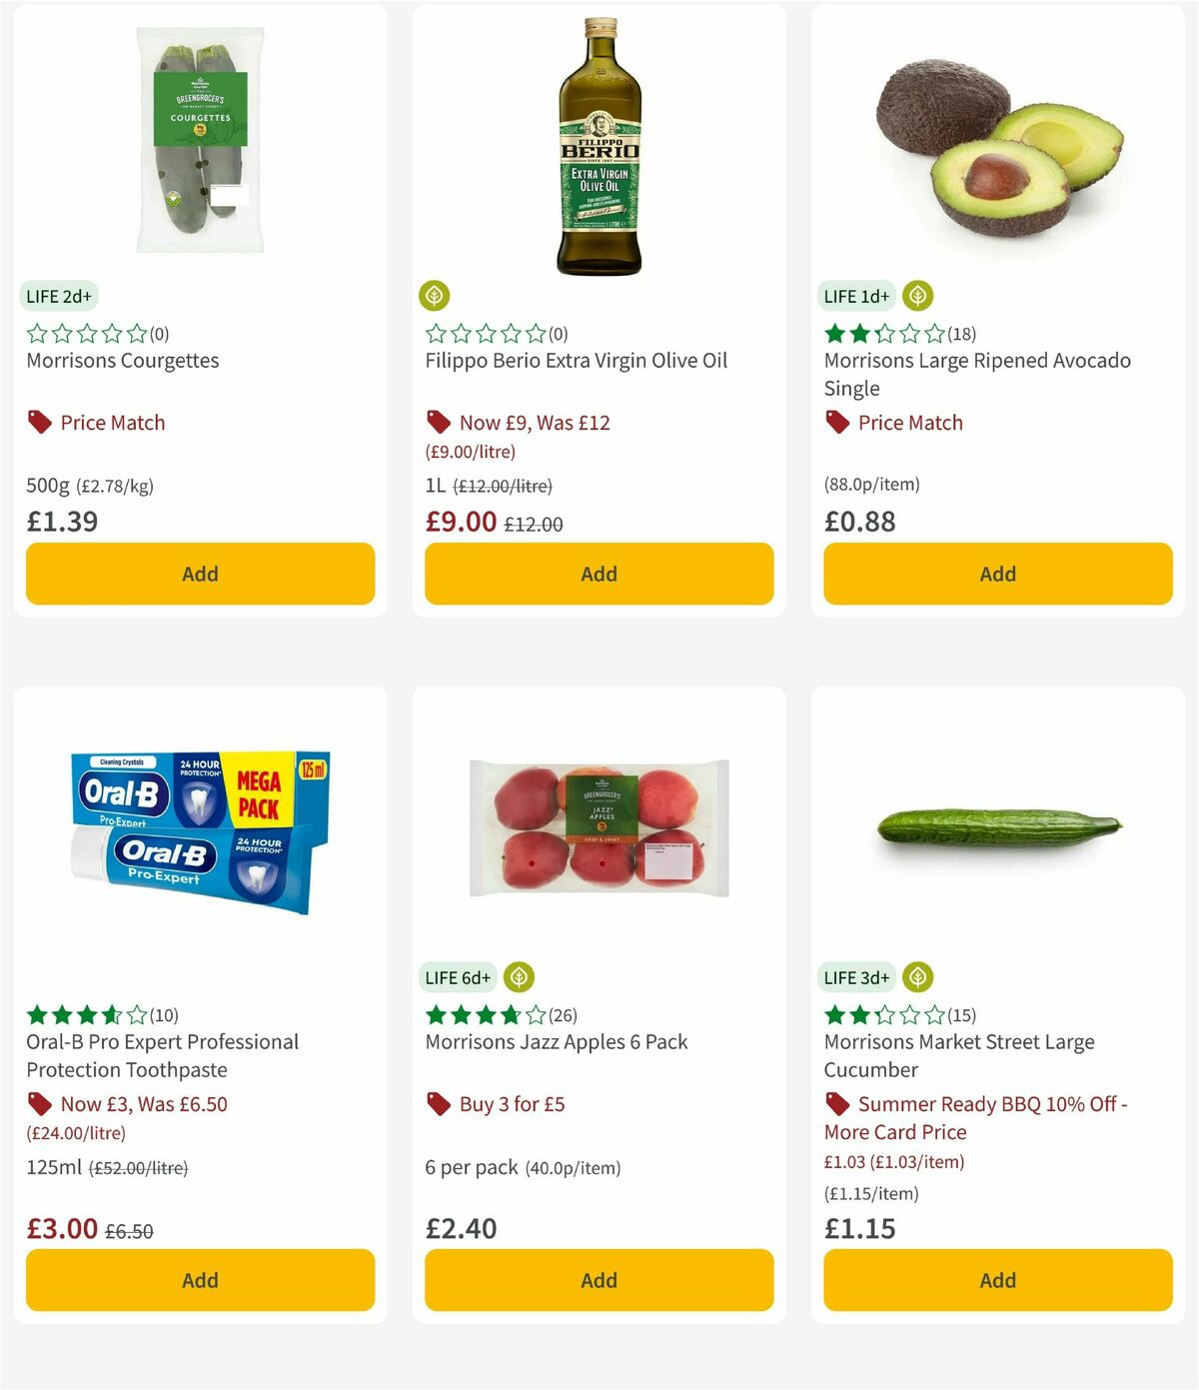Viewport: 1199px width, 1390px height.
Task: Click the red price tag icon beside Price Match on Courgettes
Action: (x=39, y=422)
